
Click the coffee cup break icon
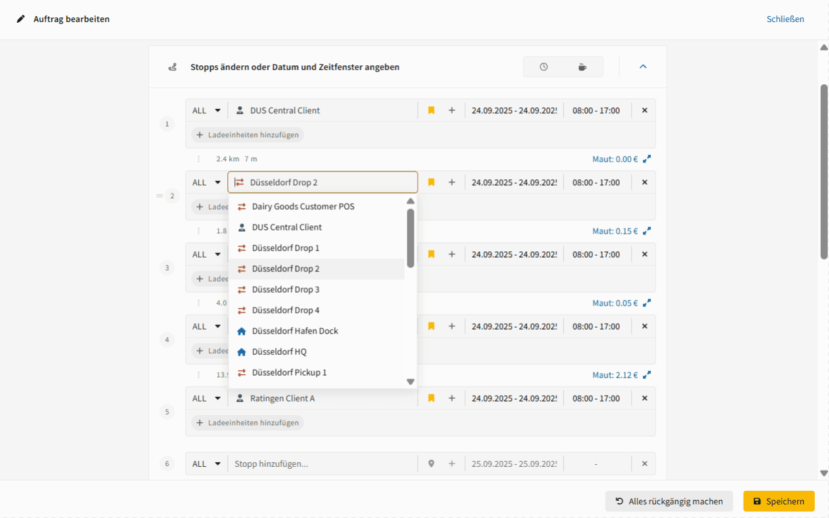(x=582, y=67)
